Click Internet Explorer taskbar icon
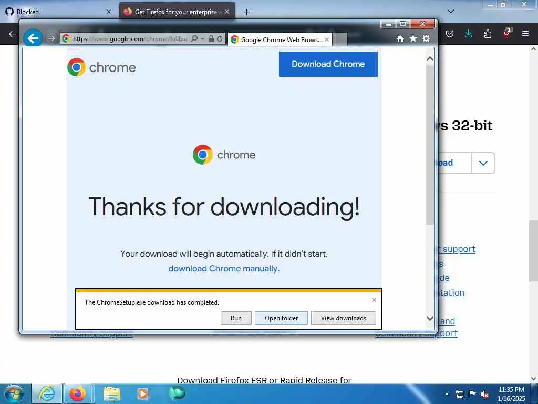Screen dimensions: 538x404 point(47,393)
